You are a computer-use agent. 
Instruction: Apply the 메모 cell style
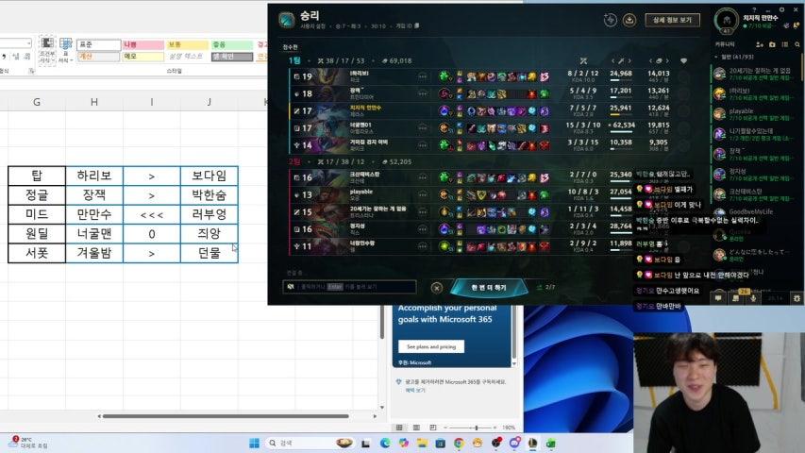point(143,56)
